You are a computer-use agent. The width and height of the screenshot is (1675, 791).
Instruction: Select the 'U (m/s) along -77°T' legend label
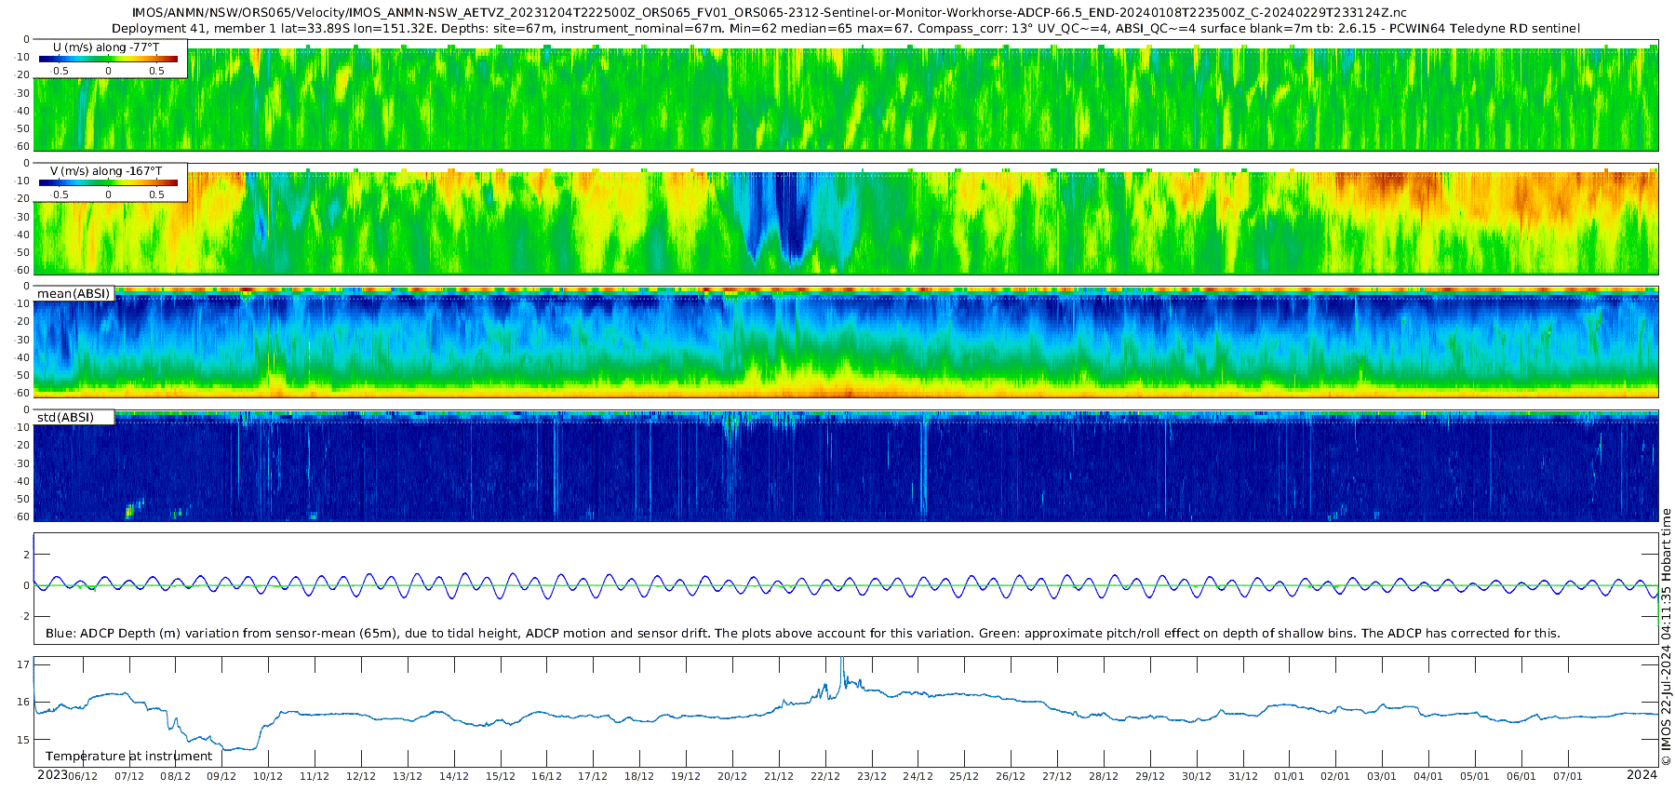(106, 47)
